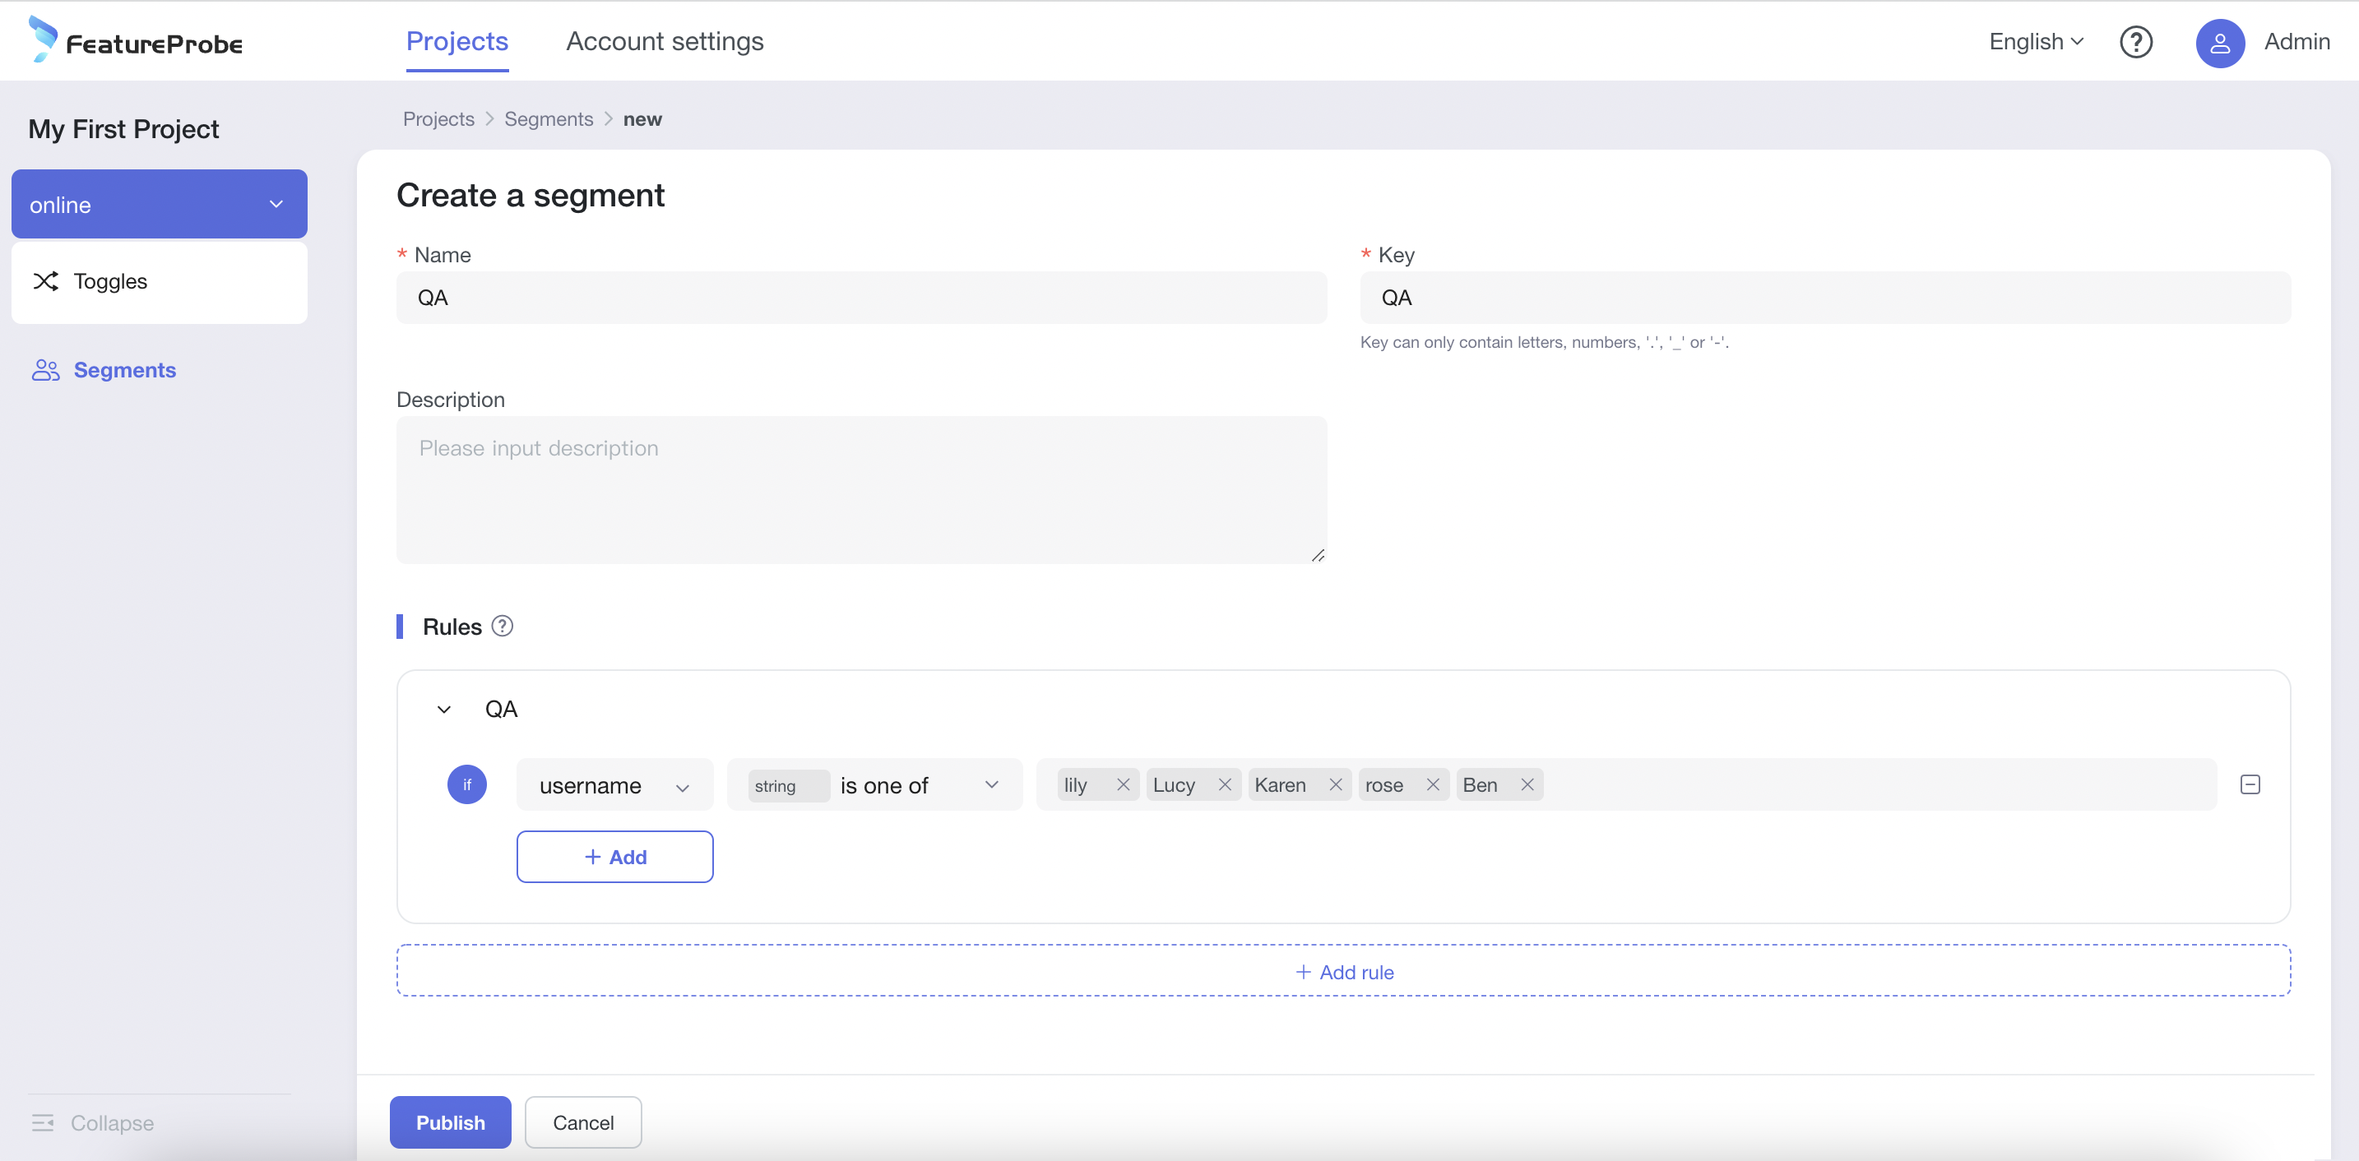
Task: Click the Publish button
Action: coord(450,1122)
